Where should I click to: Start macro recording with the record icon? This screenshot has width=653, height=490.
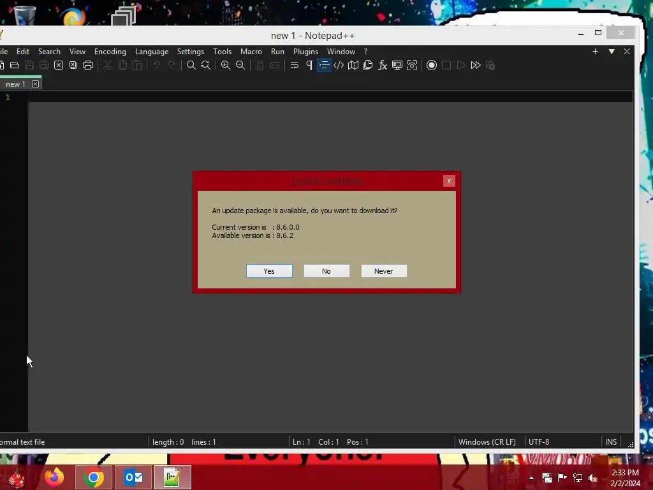coord(432,65)
